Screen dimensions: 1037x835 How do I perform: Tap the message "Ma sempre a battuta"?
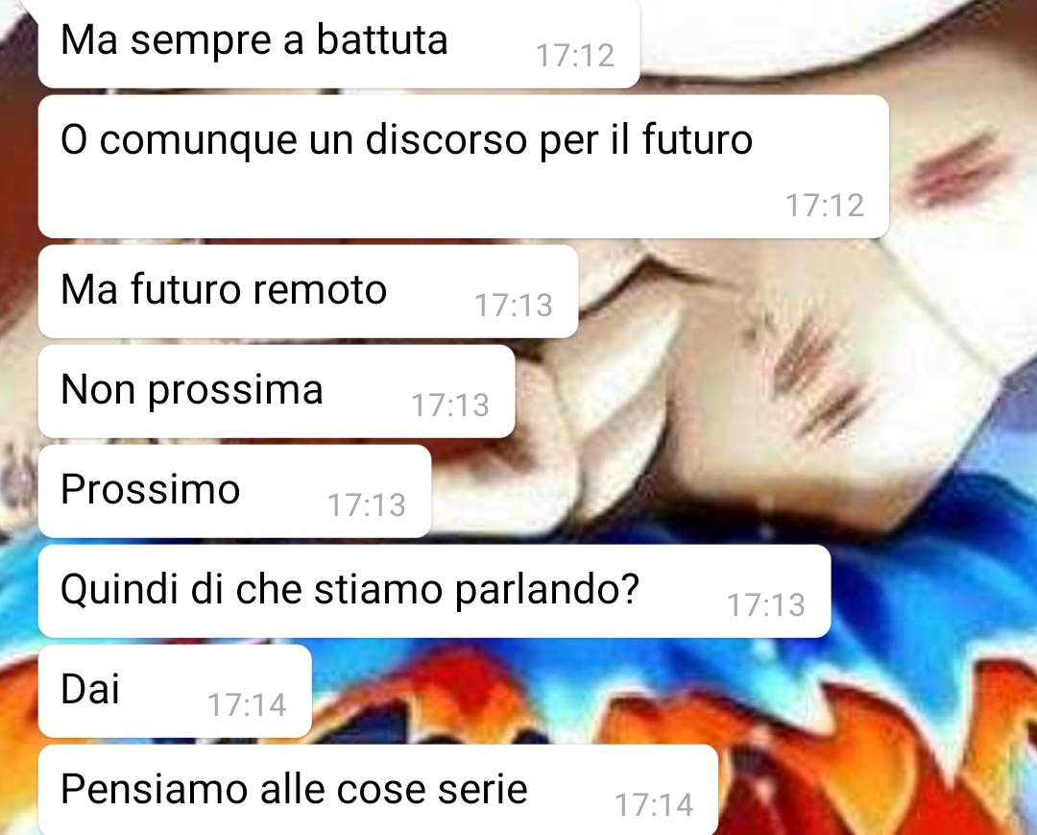click(339, 42)
